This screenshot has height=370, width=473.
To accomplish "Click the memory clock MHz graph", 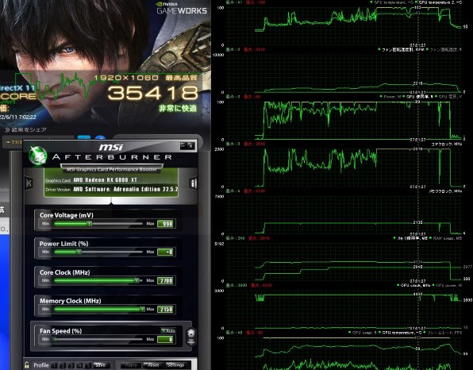I will 344,214.
